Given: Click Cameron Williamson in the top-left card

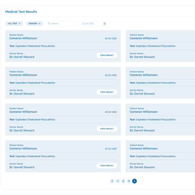Looking at the screenshot, I should [23, 38].
